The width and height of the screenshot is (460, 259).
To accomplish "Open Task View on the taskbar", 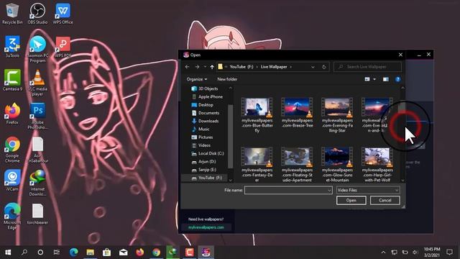I will point(57,253).
